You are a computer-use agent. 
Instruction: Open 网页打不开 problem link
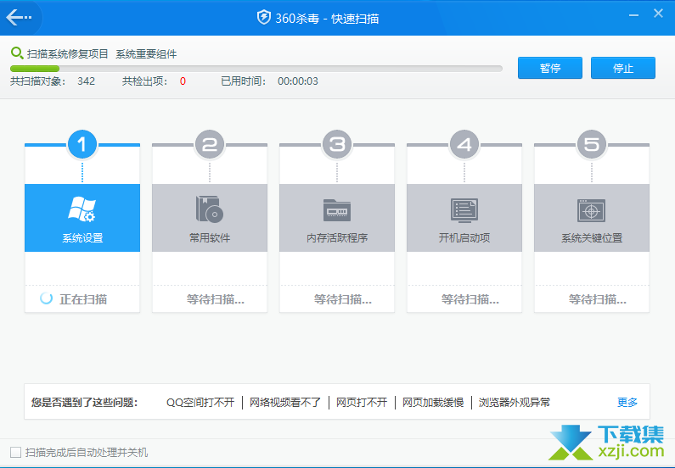tap(362, 402)
